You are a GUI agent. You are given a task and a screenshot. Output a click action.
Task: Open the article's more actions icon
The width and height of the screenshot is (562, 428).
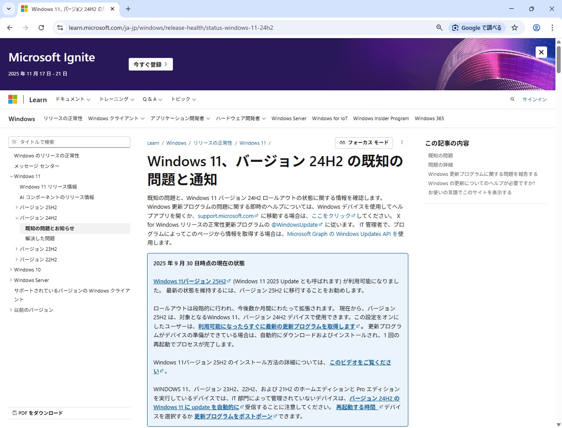coord(402,143)
